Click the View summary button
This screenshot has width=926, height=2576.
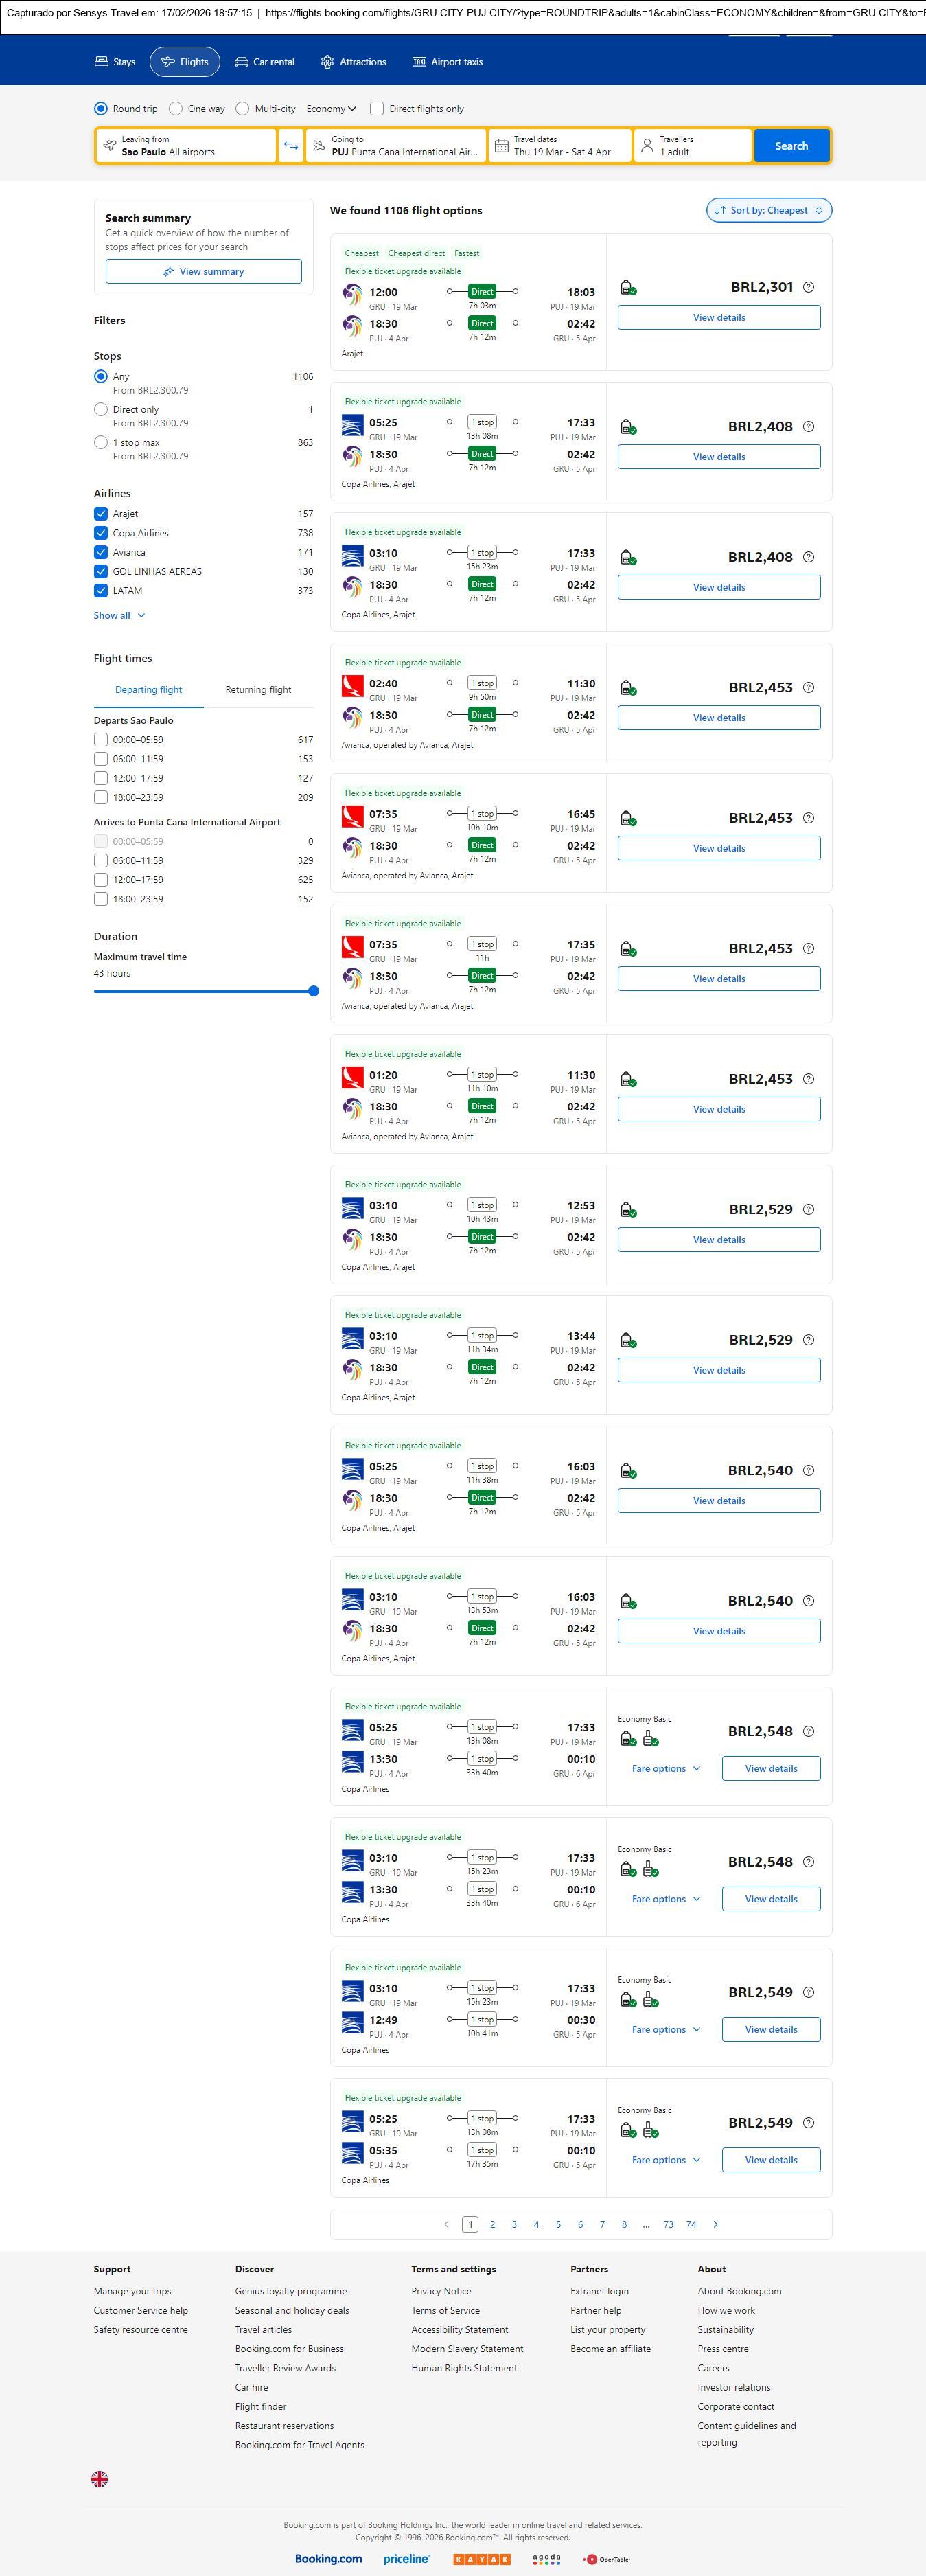[x=203, y=271]
